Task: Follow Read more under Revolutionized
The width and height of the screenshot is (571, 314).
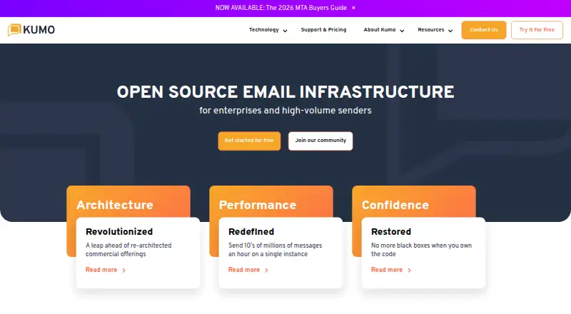Action: coord(101,270)
